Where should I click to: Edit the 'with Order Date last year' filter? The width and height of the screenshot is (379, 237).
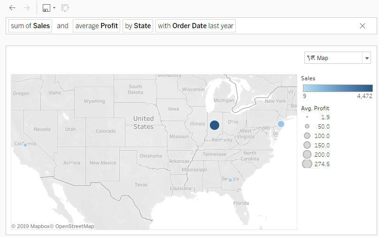coord(195,26)
